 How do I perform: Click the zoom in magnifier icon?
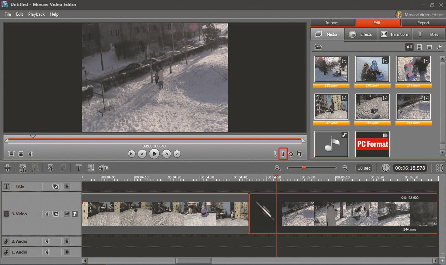pyautogui.click(x=277, y=168)
